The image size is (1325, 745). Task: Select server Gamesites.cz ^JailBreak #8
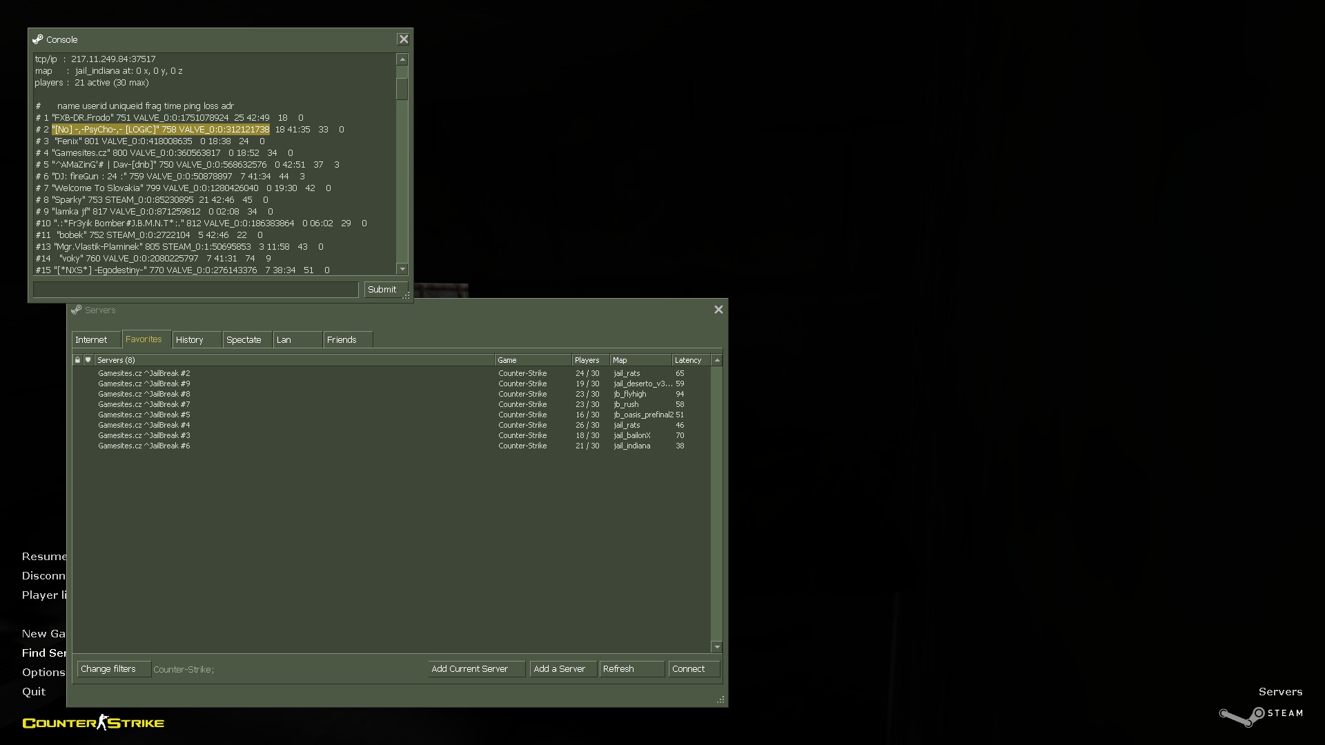(391, 394)
